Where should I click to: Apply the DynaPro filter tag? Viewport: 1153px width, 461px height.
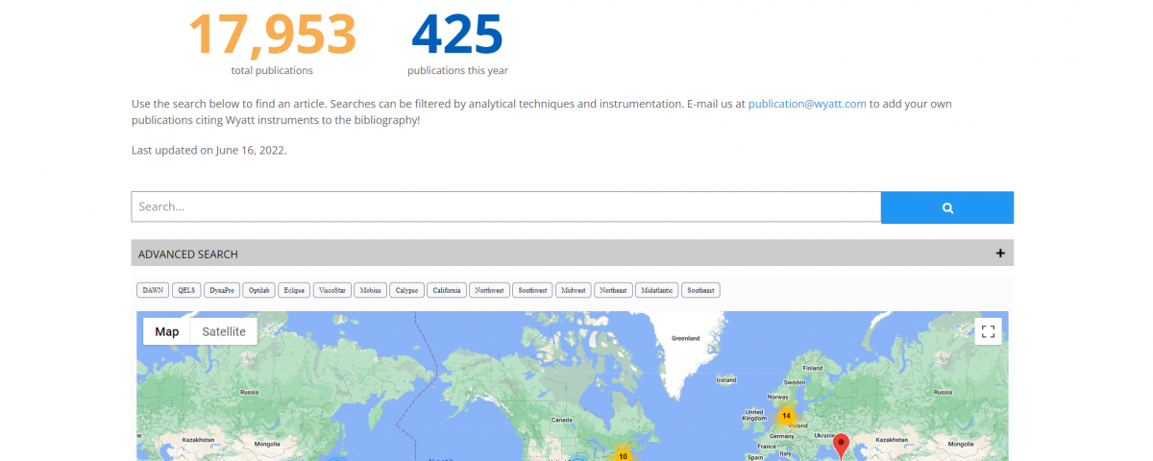(x=222, y=290)
